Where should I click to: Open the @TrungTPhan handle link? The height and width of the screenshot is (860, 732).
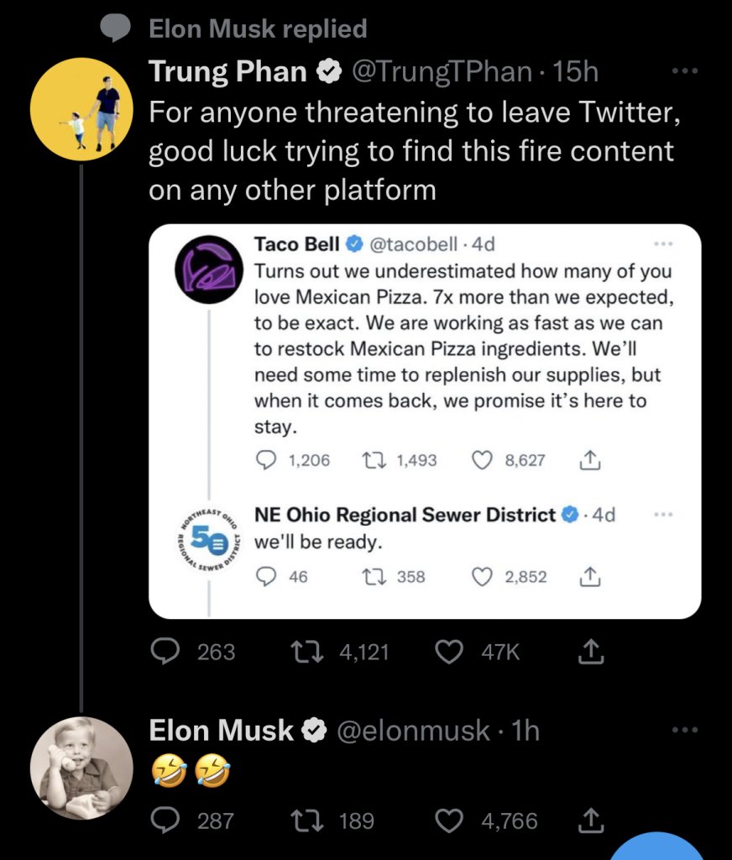point(443,72)
